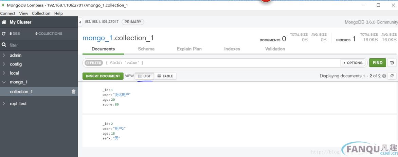Click the green FIND button
398x157 pixels.
(377, 63)
